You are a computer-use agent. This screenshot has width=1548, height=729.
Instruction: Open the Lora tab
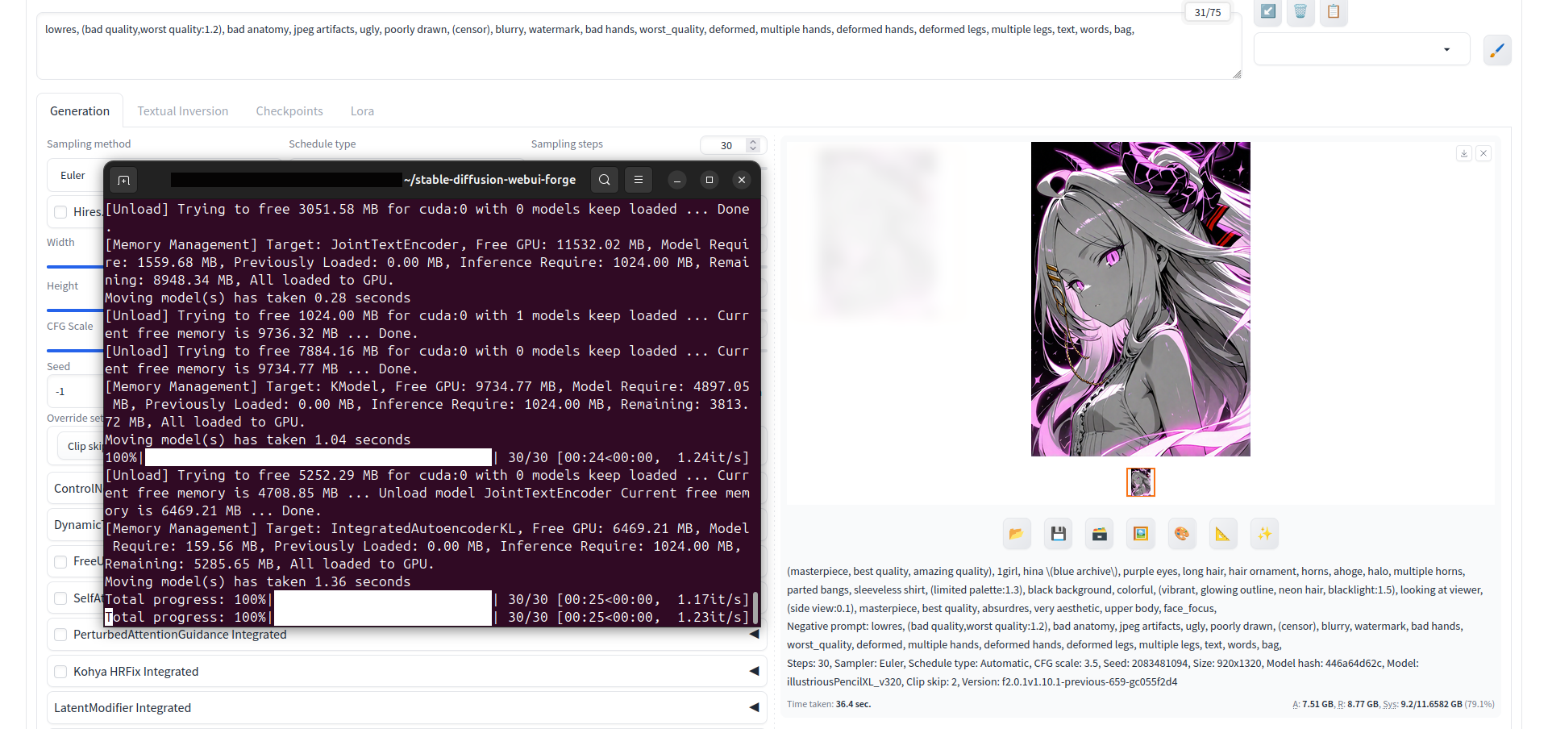click(362, 111)
